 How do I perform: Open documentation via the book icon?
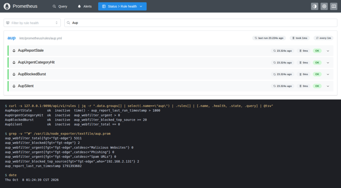coord(334,6)
